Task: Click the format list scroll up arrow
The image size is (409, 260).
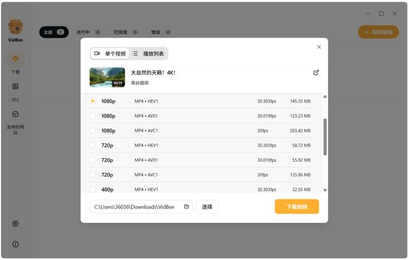Action: click(325, 96)
